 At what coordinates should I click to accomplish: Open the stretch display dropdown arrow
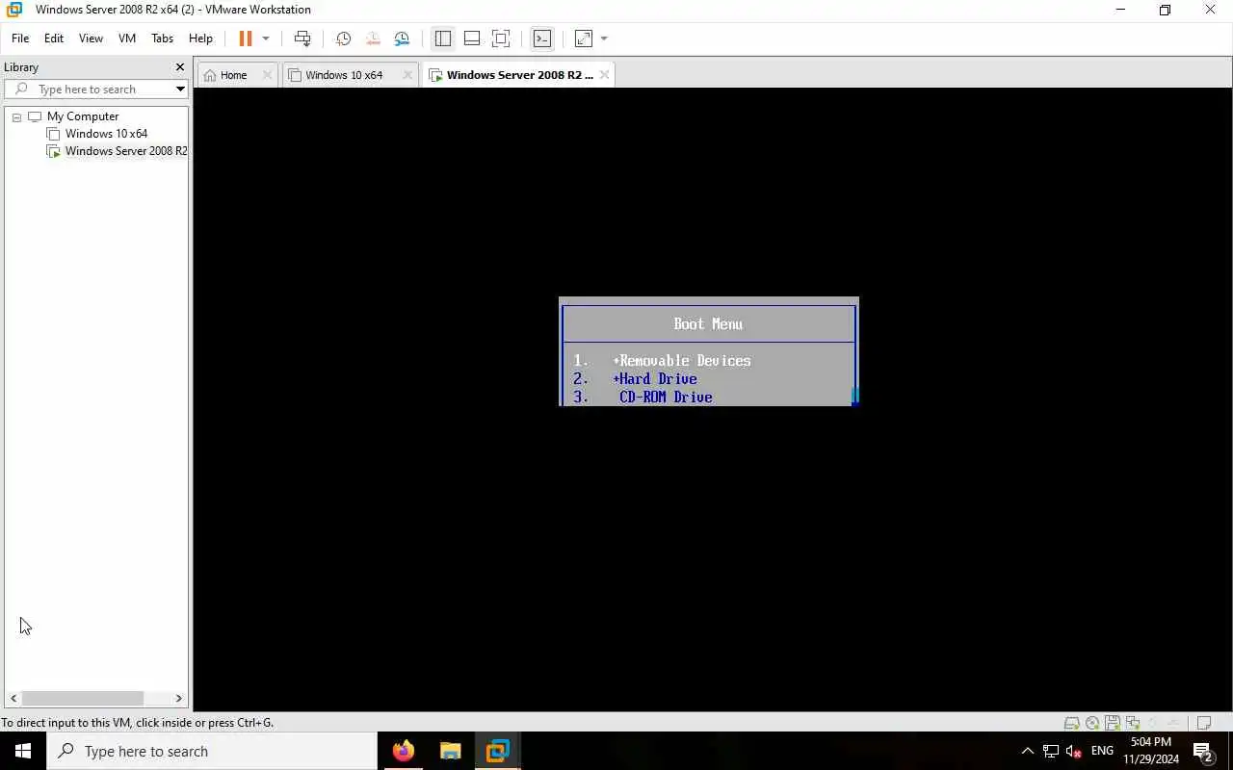click(604, 38)
